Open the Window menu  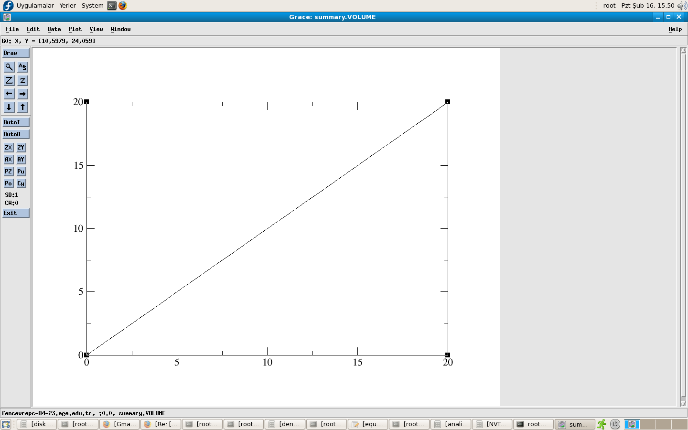pos(120,29)
